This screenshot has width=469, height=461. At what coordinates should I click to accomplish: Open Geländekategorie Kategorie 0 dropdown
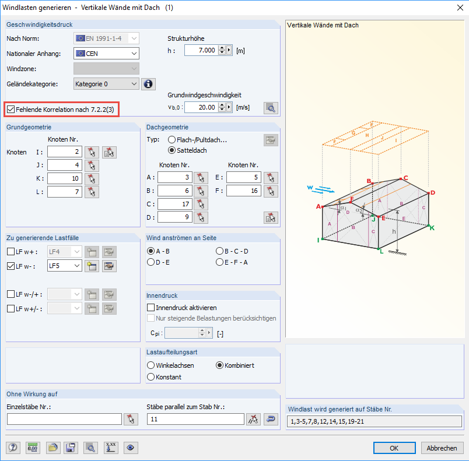click(x=106, y=84)
